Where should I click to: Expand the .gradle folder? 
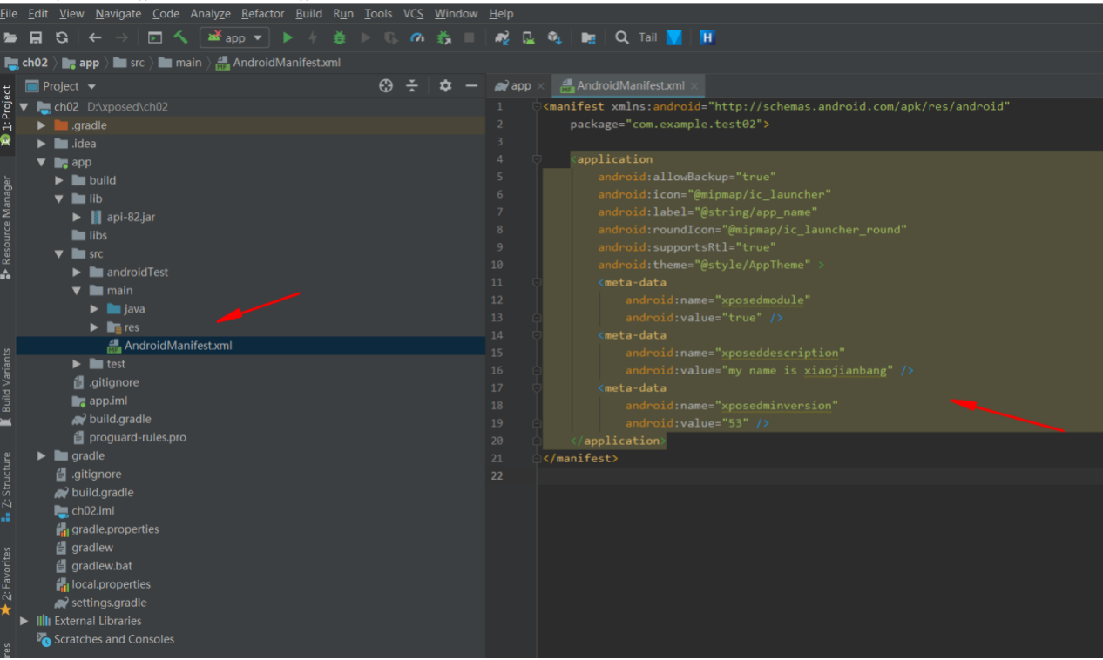[41, 125]
